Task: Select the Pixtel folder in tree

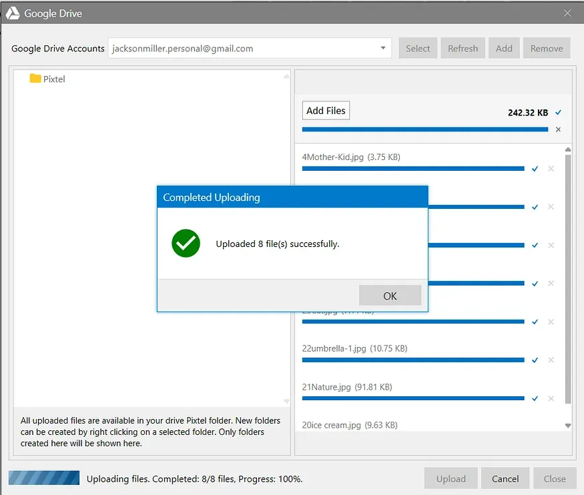Action: pyautogui.click(x=47, y=79)
